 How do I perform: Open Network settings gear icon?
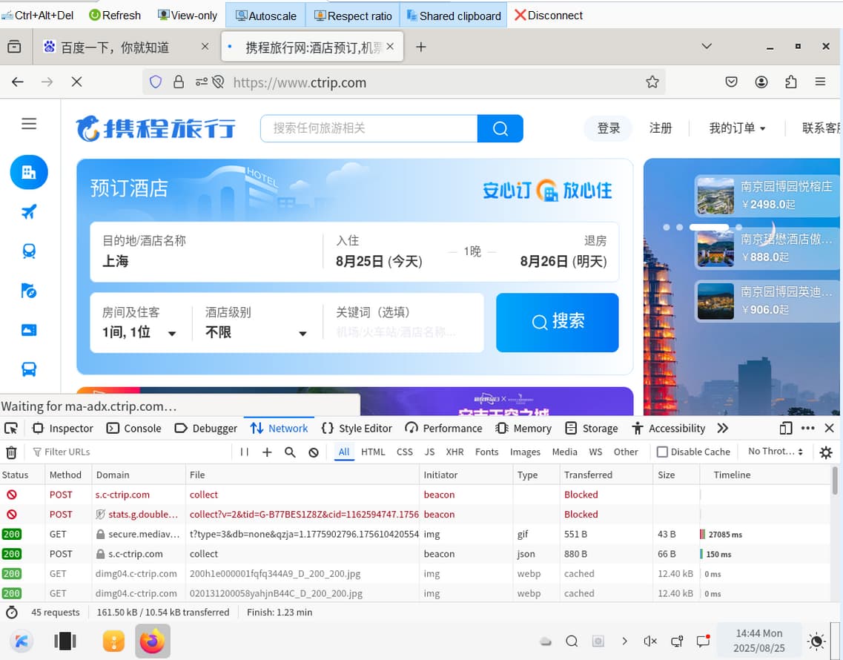[826, 452]
